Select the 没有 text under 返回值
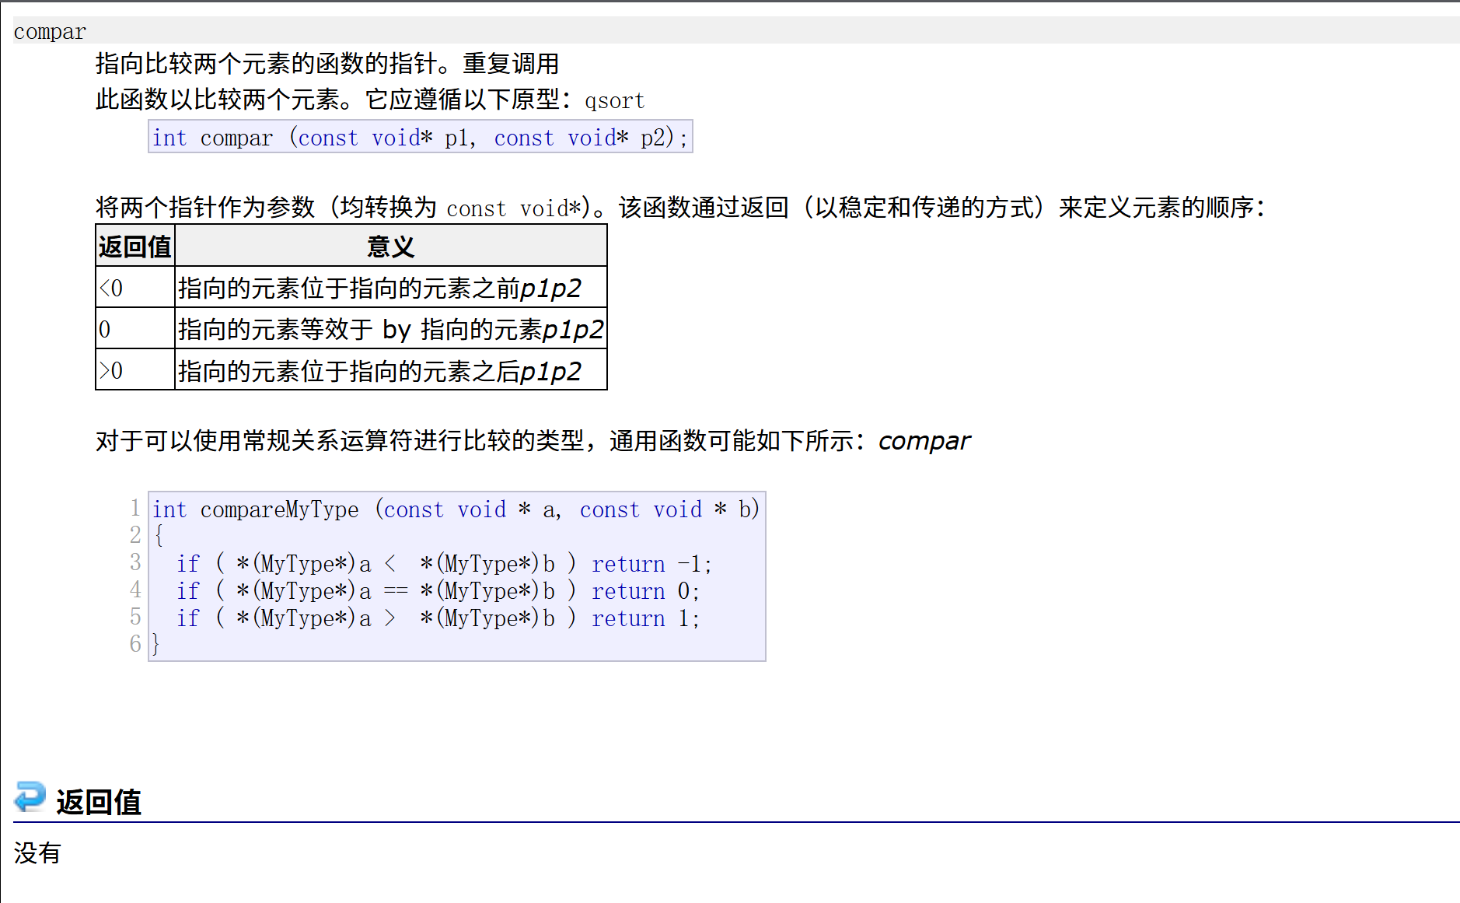The height and width of the screenshot is (903, 1460). coord(37,853)
